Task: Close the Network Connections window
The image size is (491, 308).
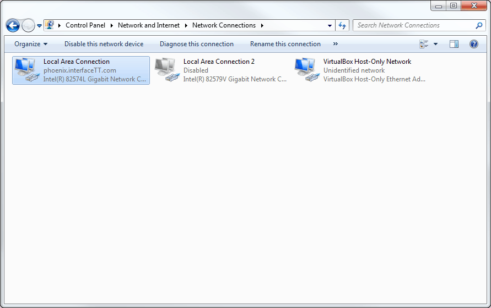Action: coord(474,6)
